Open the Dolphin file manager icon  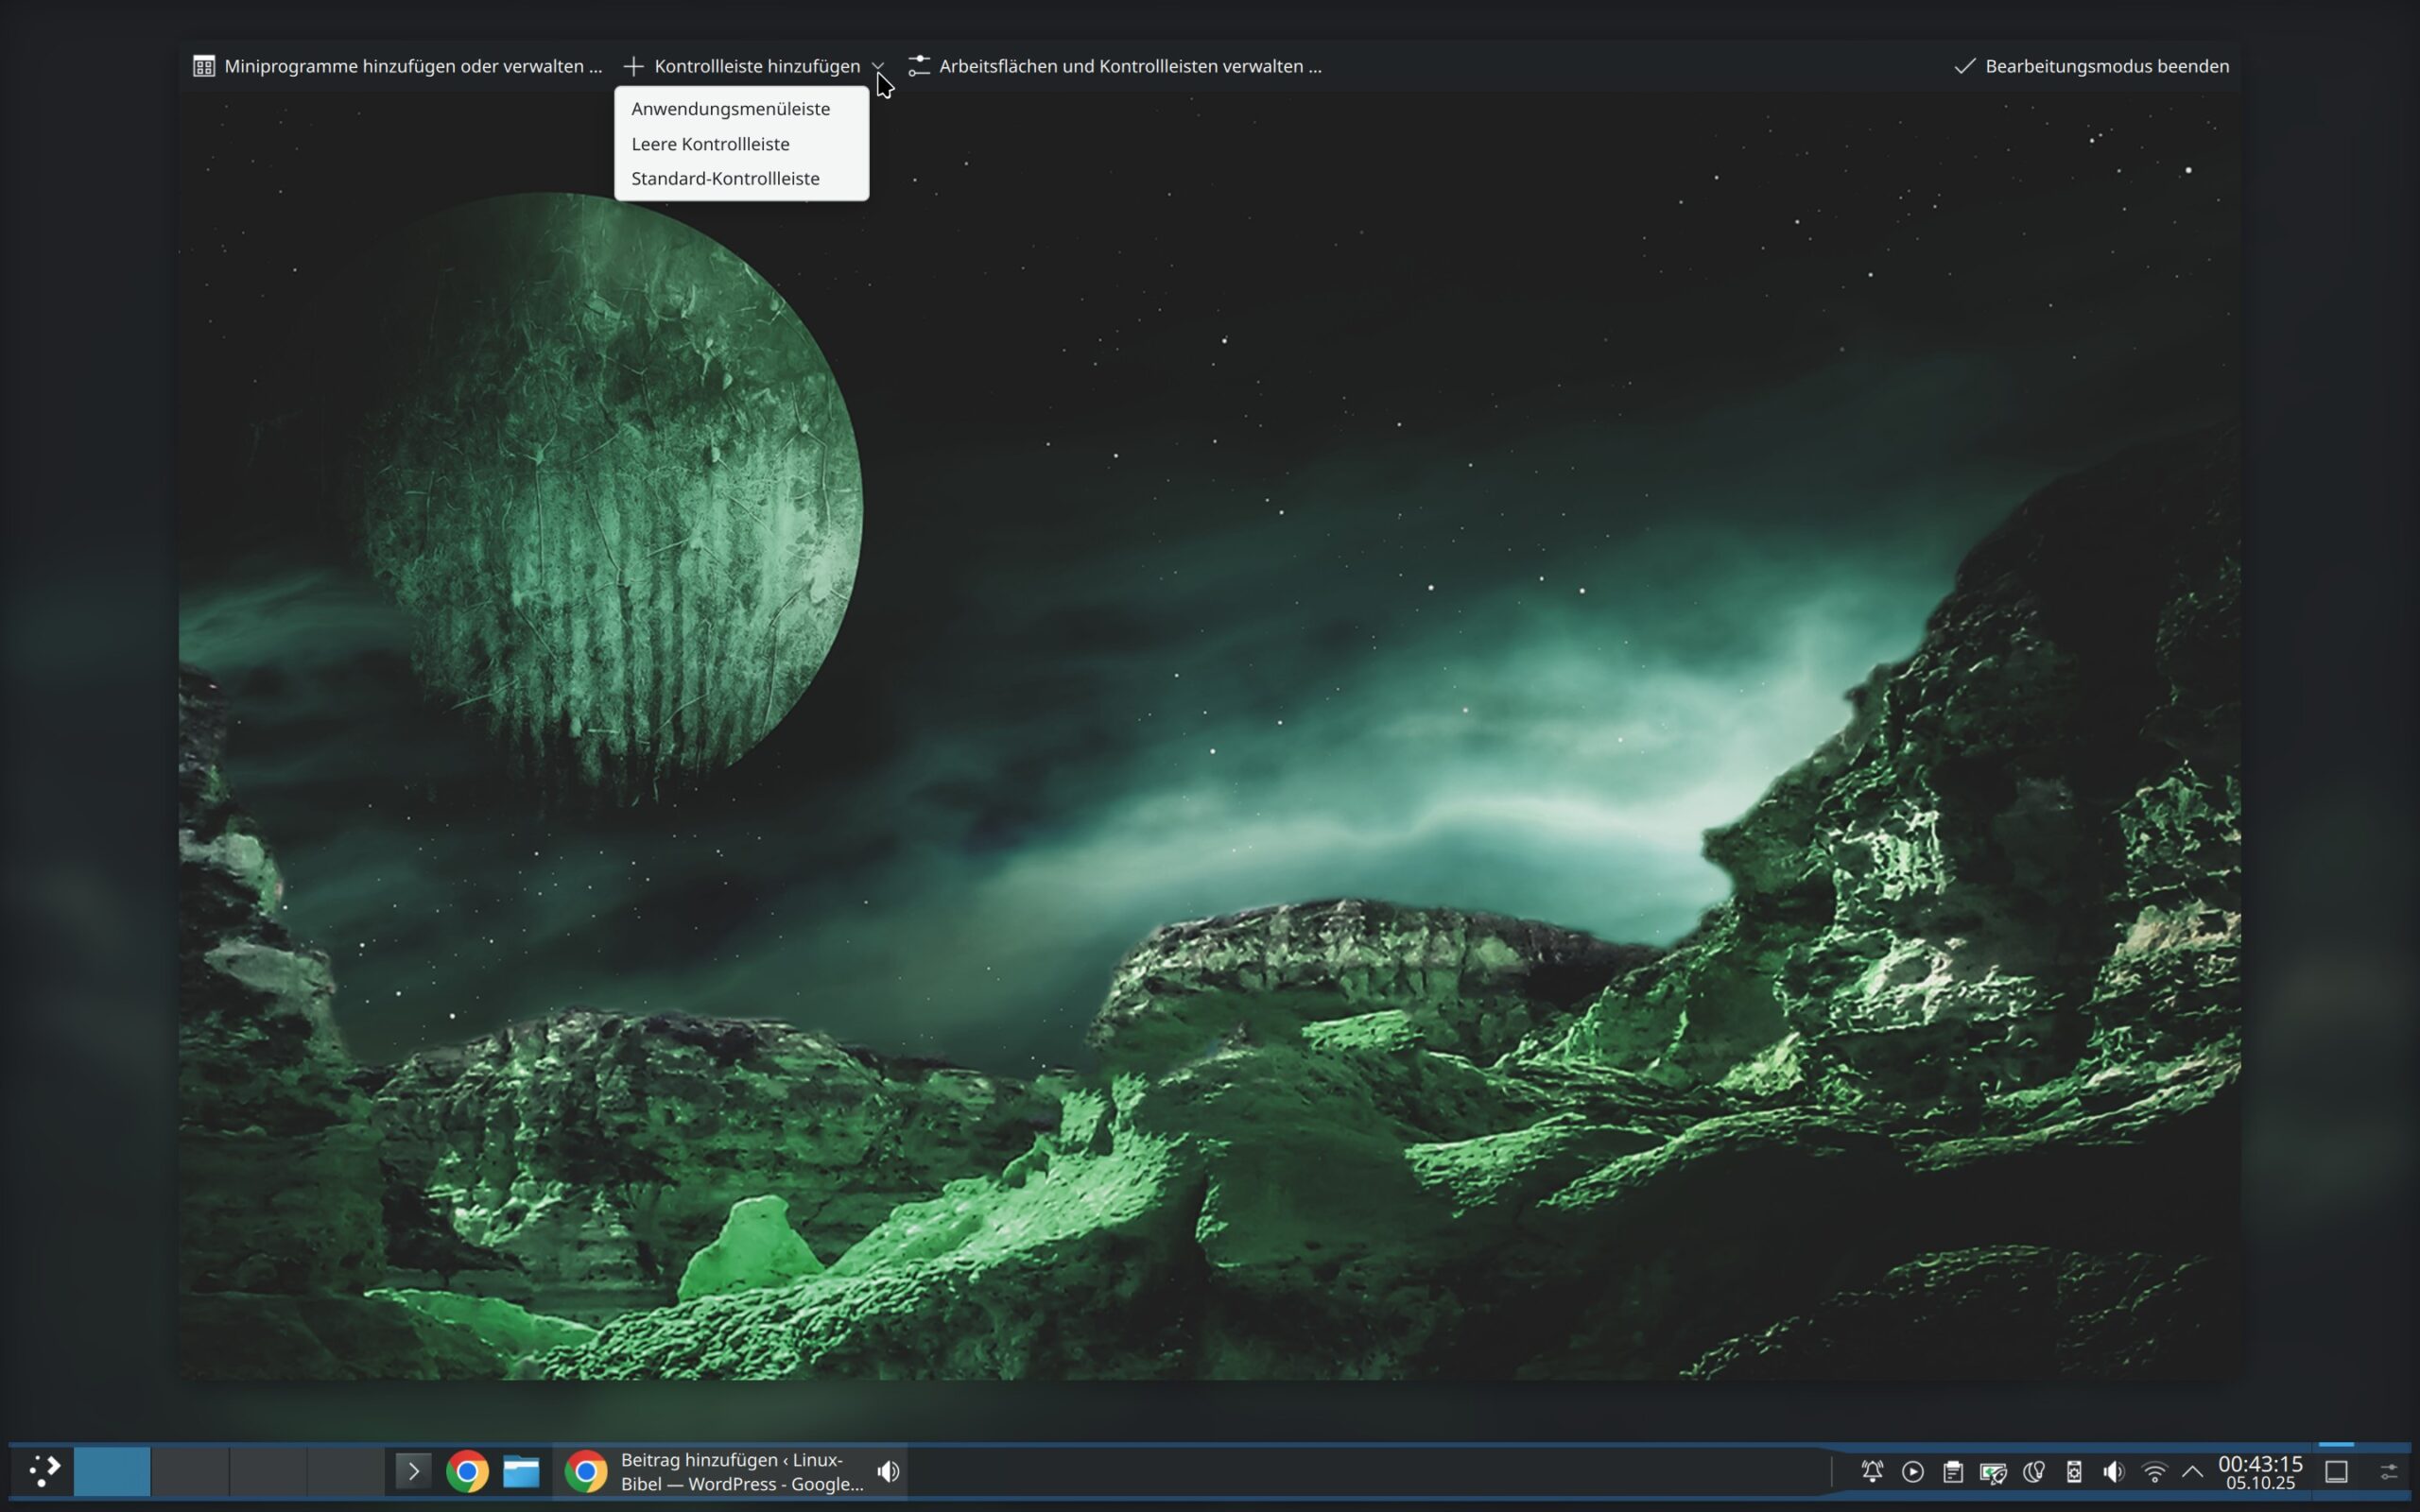[521, 1471]
